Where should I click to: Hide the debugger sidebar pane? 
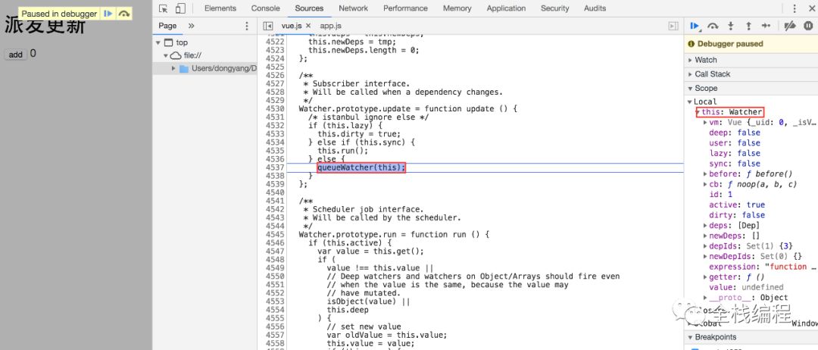tap(673, 26)
